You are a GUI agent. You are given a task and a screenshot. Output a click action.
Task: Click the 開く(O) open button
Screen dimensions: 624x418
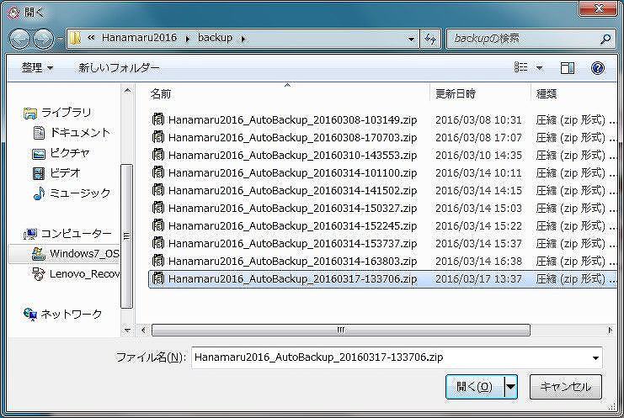tap(475, 386)
